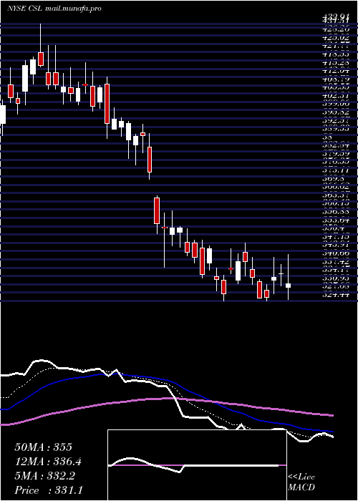Viewport: 358px width, 501px height.
Task: Click the 392.57 price axis label
Action: pos(336,120)
